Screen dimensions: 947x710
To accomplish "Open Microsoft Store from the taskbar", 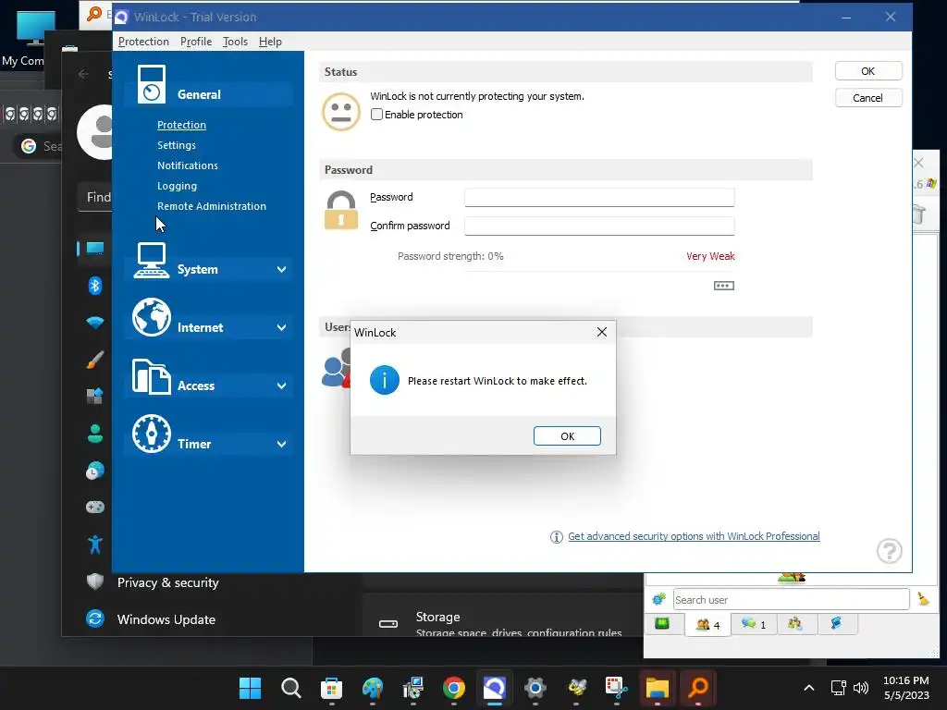I will [x=332, y=688].
